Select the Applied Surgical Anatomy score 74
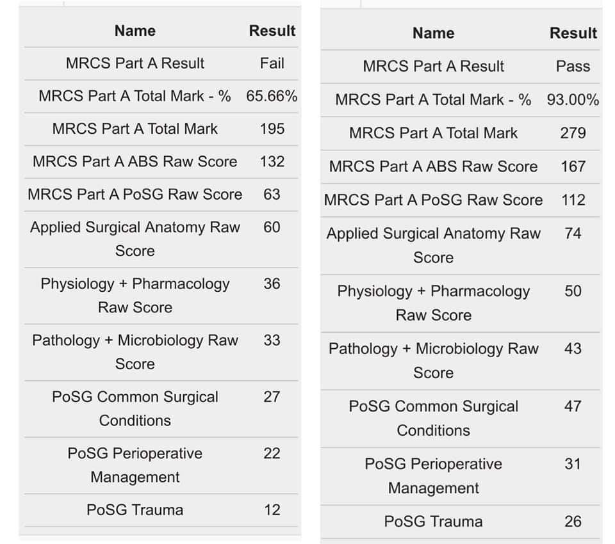This screenshot has height=544, width=615. click(x=573, y=234)
